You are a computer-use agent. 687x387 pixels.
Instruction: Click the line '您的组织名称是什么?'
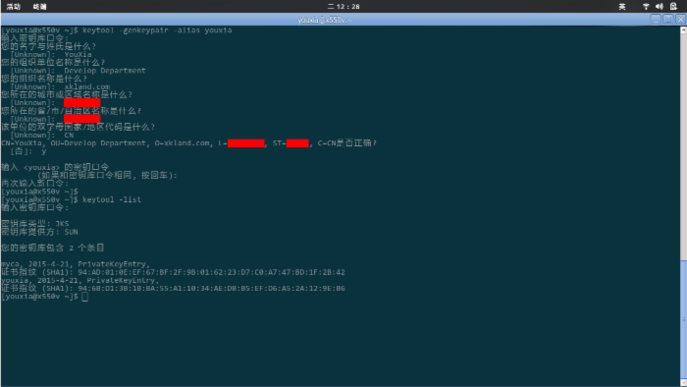pyautogui.click(x=44, y=79)
